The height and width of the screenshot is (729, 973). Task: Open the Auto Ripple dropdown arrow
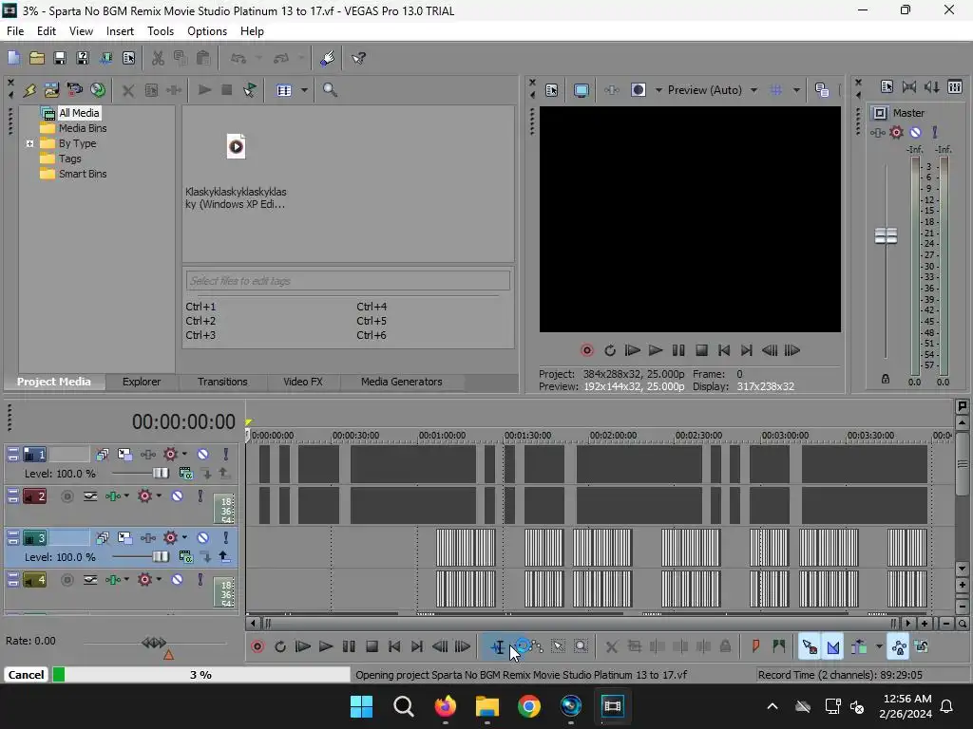pos(879,646)
